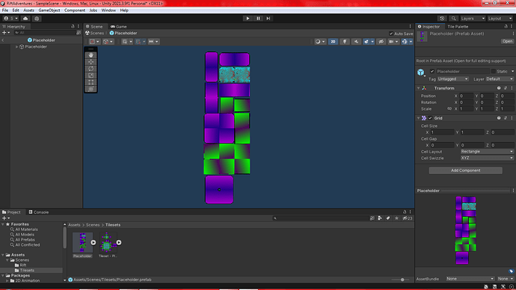The width and height of the screenshot is (516, 290).
Task: Switch to the Tile Palette tab
Action: pyautogui.click(x=458, y=27)
